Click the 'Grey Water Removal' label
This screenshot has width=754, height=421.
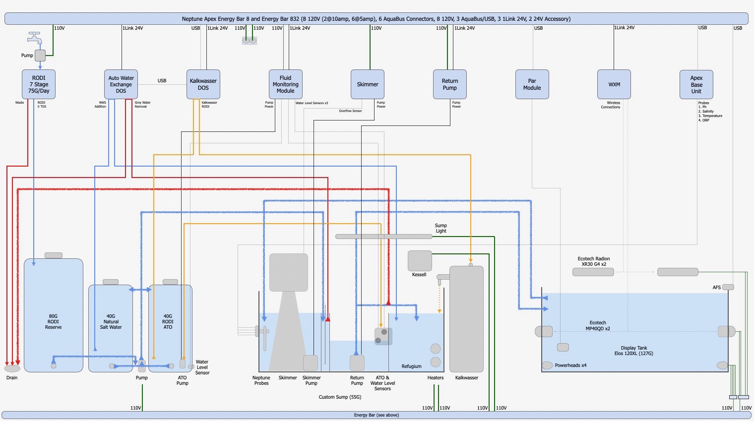pyautogui.click(x=143, y=105)
